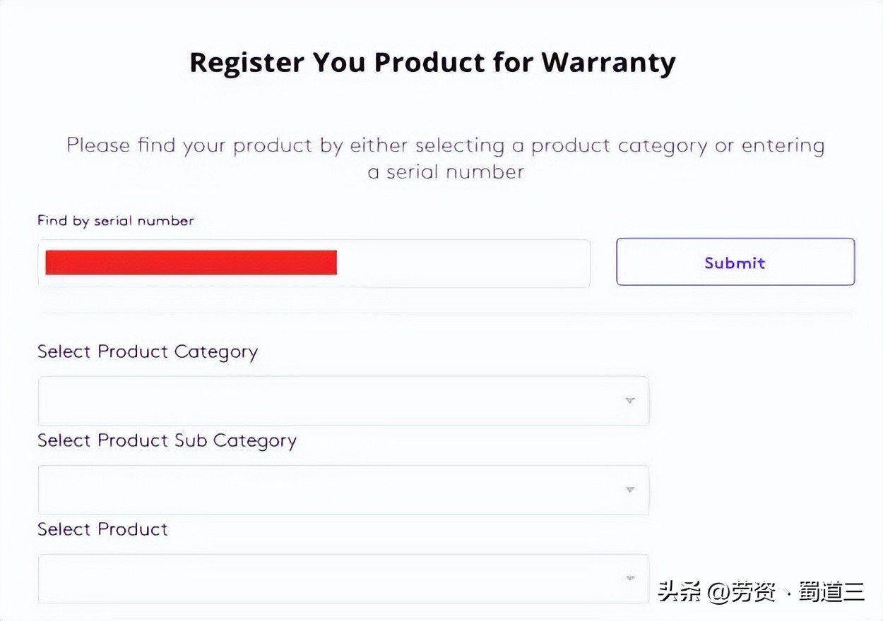The width and height of the screenshot is (883, 621).
Task: Click the 'Register You Product for Warranty' heading
Action: click(432, 62)
